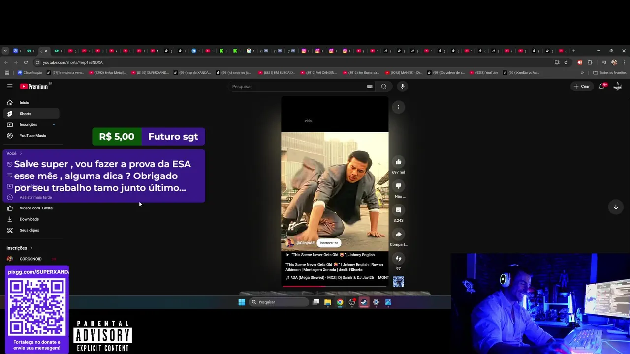Screen dimensions: 630x354
Task: Open YouTube Music from the sidebar
Action: (x=31, y=136)
